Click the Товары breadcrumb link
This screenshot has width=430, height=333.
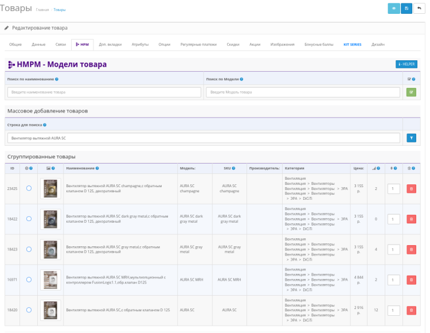click(59, 10)
